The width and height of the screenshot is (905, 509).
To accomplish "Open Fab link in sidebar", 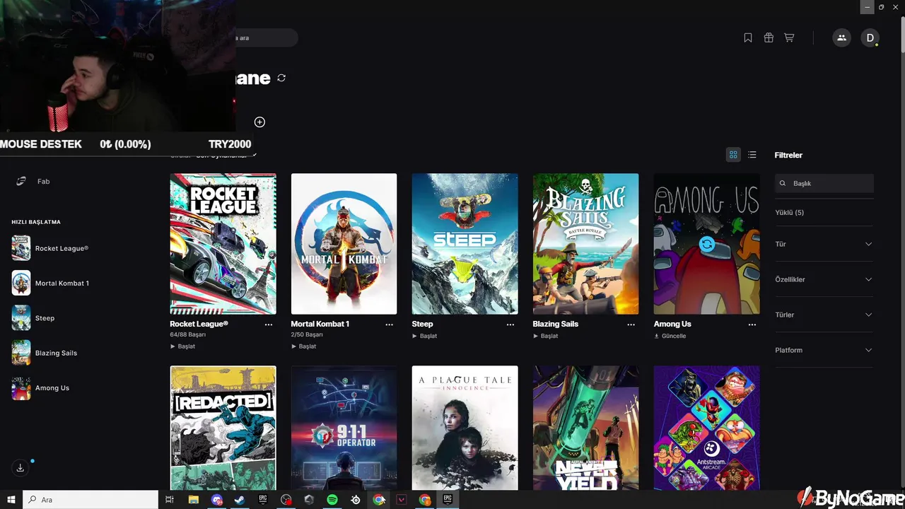I will [43, 182].
